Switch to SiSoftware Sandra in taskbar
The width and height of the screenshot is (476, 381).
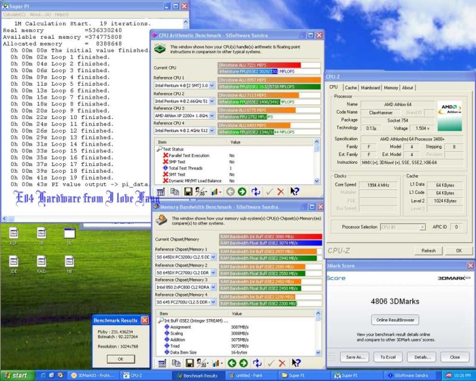[411, 376]
